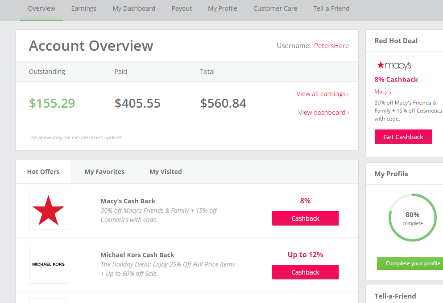
Task: Click the Complete your profile button
Action: tap(410, 263)
